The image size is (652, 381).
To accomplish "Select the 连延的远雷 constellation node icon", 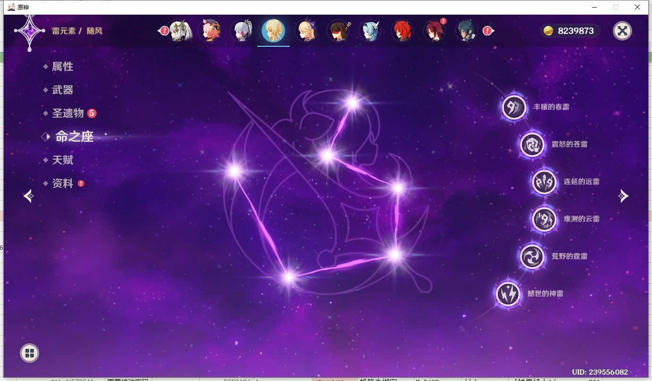I will coord(544,182).
